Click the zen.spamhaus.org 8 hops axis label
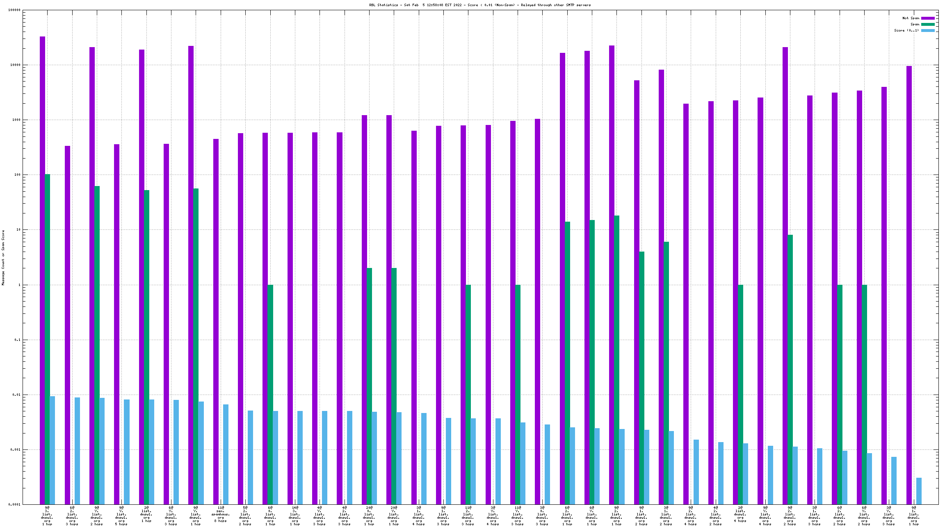Screen dimensions: 945x531 pyautogui.click(x=221, y=514)
